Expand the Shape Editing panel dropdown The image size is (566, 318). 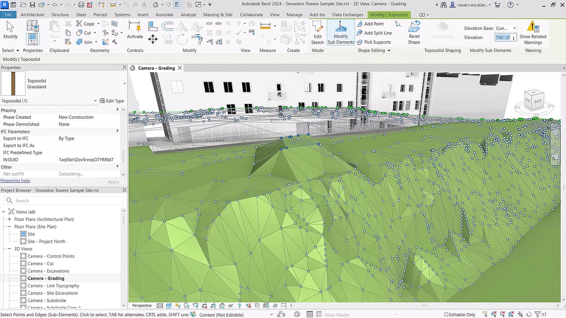[389, 50]
